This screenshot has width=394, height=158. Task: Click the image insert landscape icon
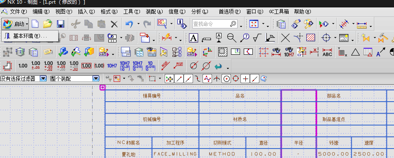point(343,38)
